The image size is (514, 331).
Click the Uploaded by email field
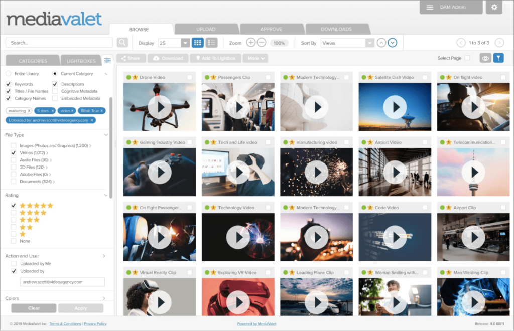click(x=62, y=282)
